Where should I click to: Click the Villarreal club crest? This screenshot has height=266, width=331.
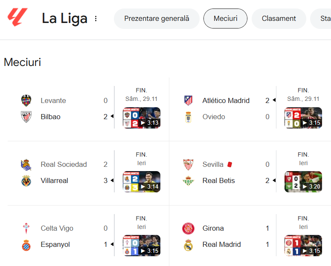(26, 180)
